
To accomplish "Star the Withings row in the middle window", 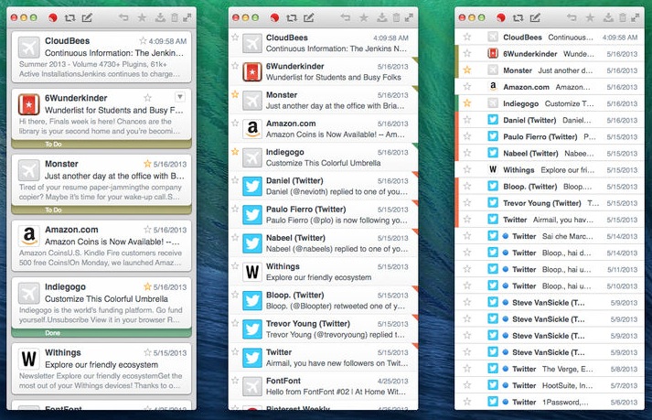I will [235, 266].
